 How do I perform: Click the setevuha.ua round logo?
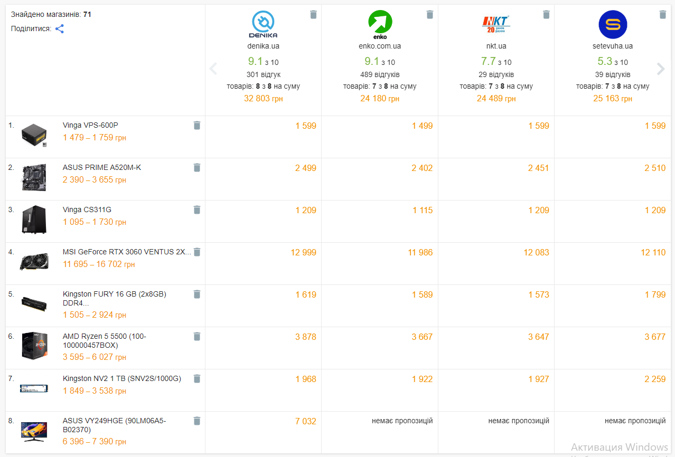613,24
